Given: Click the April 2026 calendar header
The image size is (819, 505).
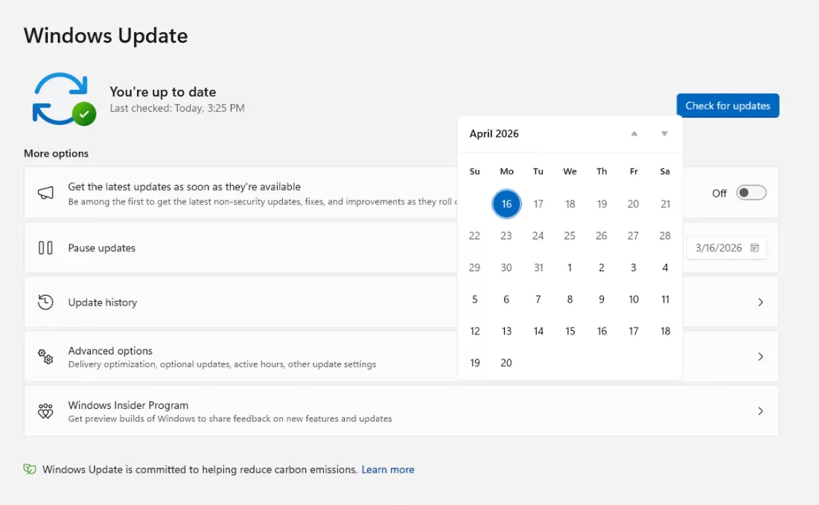Looking at the screenshot, I should (494, 134).
